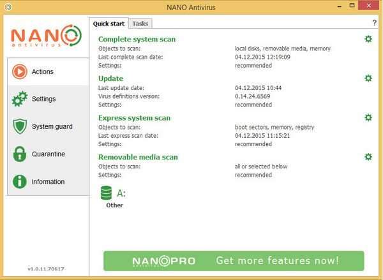Open the System guard menu item

pos(48,126)
